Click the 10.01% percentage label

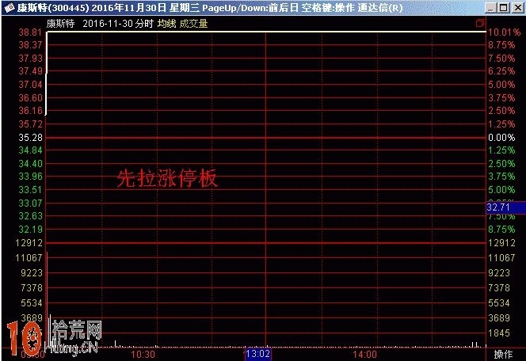pos(504,32)
